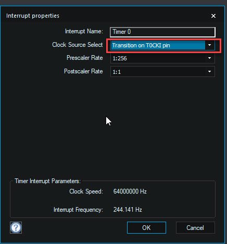Image resolution: width=227 pixels, height=244 pixels.
Task: Open help via the question mark icon
Action: (16, 227)
